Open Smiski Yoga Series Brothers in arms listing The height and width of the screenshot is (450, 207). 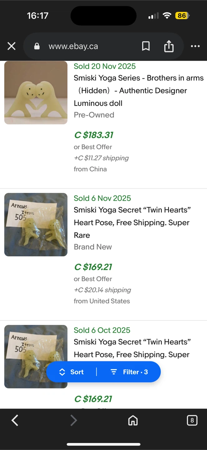point(138,91)
